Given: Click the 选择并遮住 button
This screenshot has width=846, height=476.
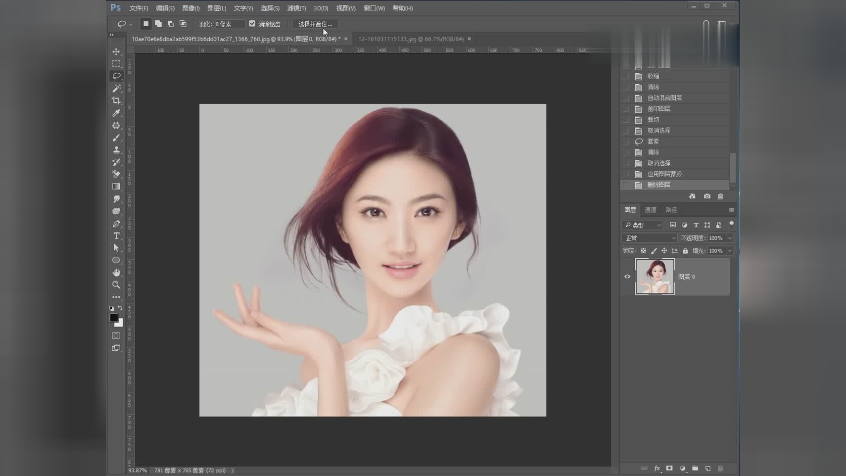Looking at the screenshot, I should coord(315,24).
